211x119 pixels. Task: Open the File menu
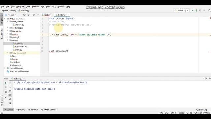coord(2,7)
